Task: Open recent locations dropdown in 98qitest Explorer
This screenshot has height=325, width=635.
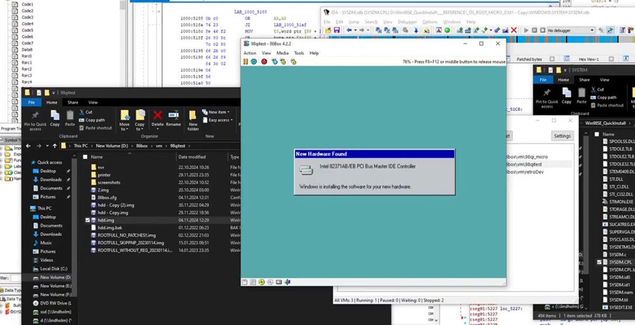Action: (46, 146)
